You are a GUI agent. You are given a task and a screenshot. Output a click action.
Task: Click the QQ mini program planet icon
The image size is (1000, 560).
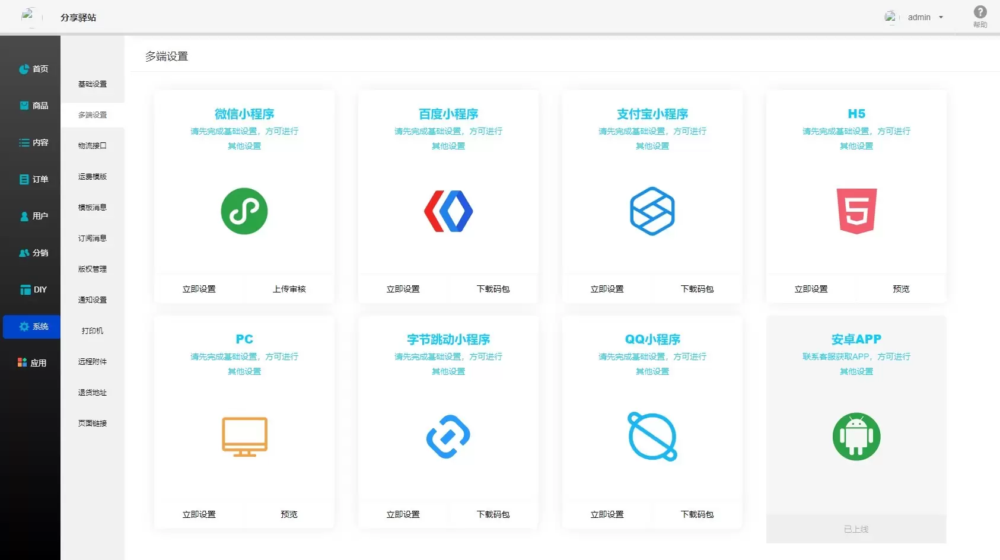point(652,437)
